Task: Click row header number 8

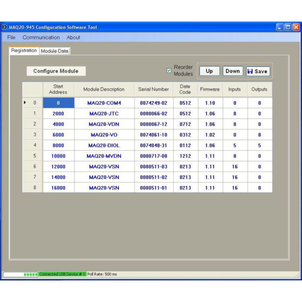Action: coord(32,187)
